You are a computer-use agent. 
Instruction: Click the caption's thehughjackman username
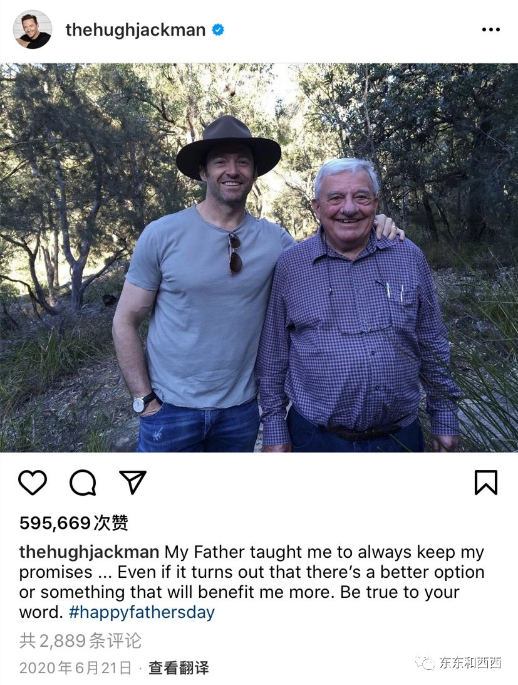click(x=89, y=552)
